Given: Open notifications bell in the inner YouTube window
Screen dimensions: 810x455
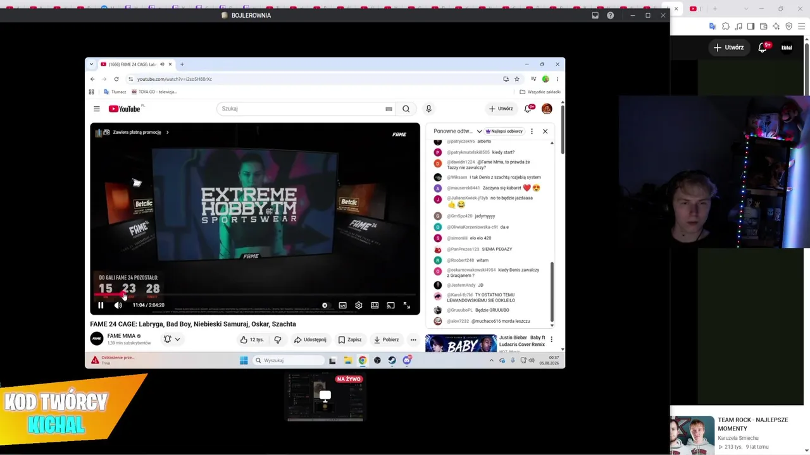Looking at the screenshot, I should tap(528, 109).
